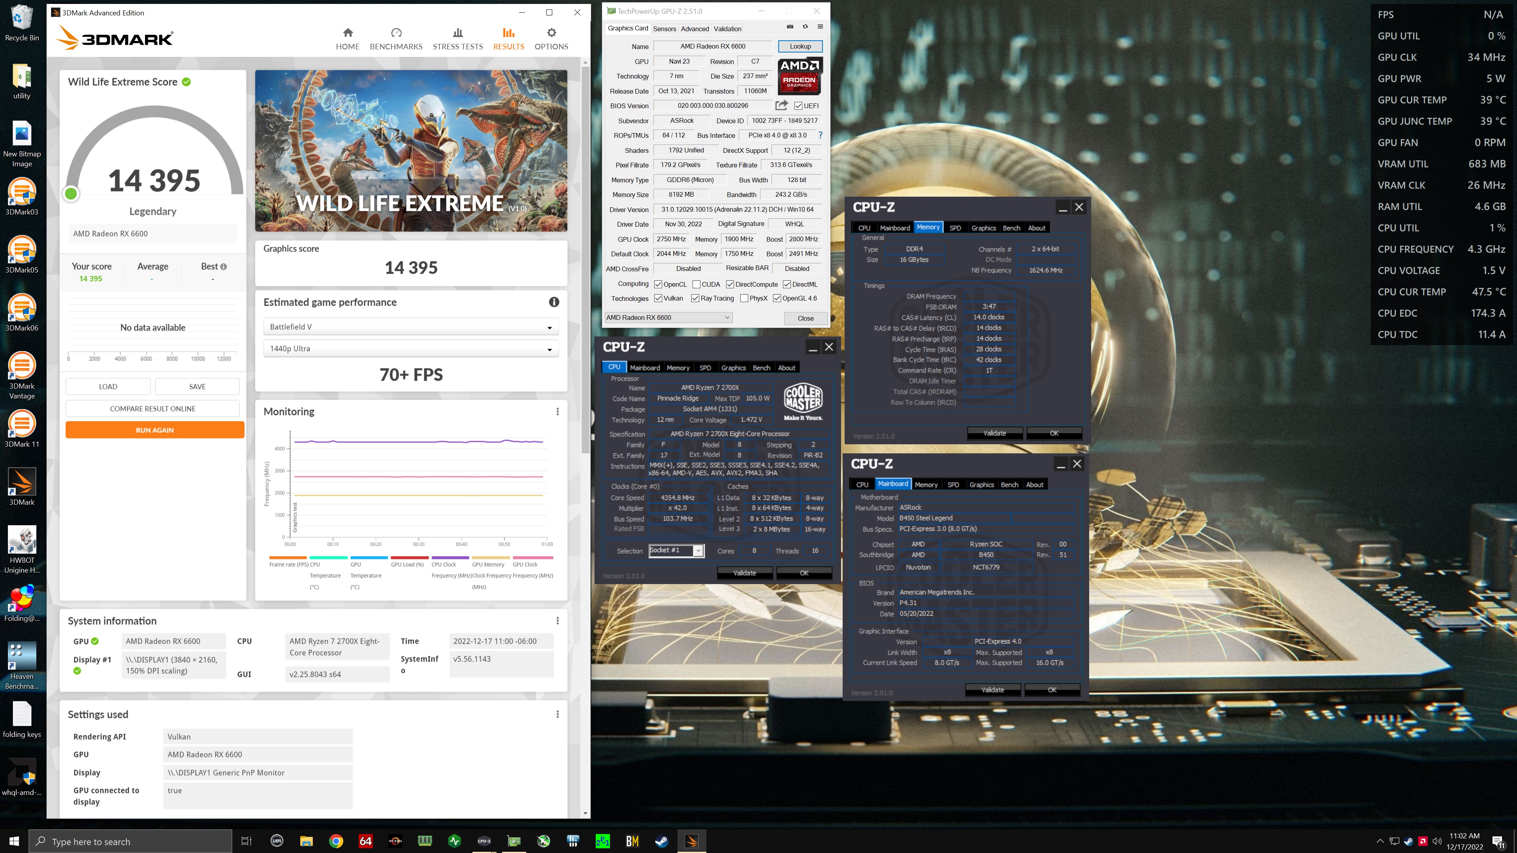
Task: Open File Explorer taskbar icon
Action: (x=306, y=841)
